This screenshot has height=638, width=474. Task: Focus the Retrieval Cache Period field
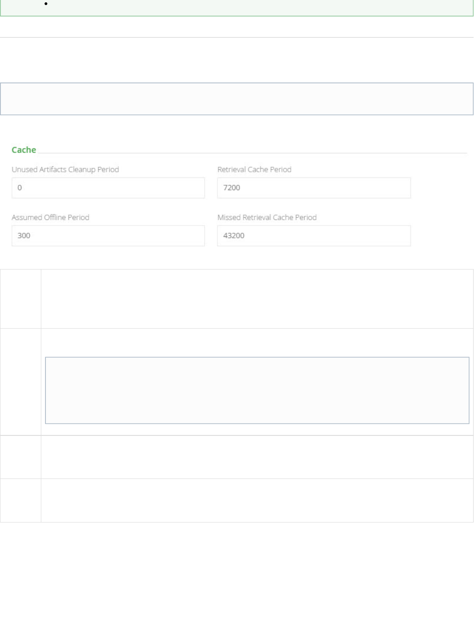pos(314,188)
